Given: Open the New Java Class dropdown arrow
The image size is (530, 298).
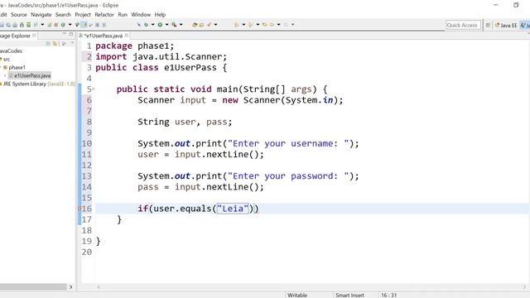Looking at the screenshot, I should [x=70, y=25].
